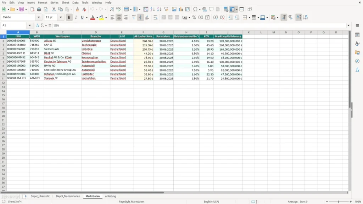363x204 pixels.
Task: Open the Sidebar Properties deck
Action: click(x=357, y=35)
